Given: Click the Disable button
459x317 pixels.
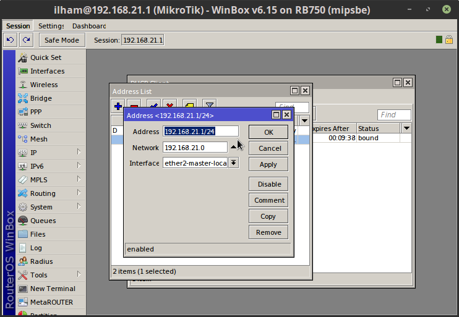Looking at the screenshot, I should pyautogui.click(x=268, y=184).
